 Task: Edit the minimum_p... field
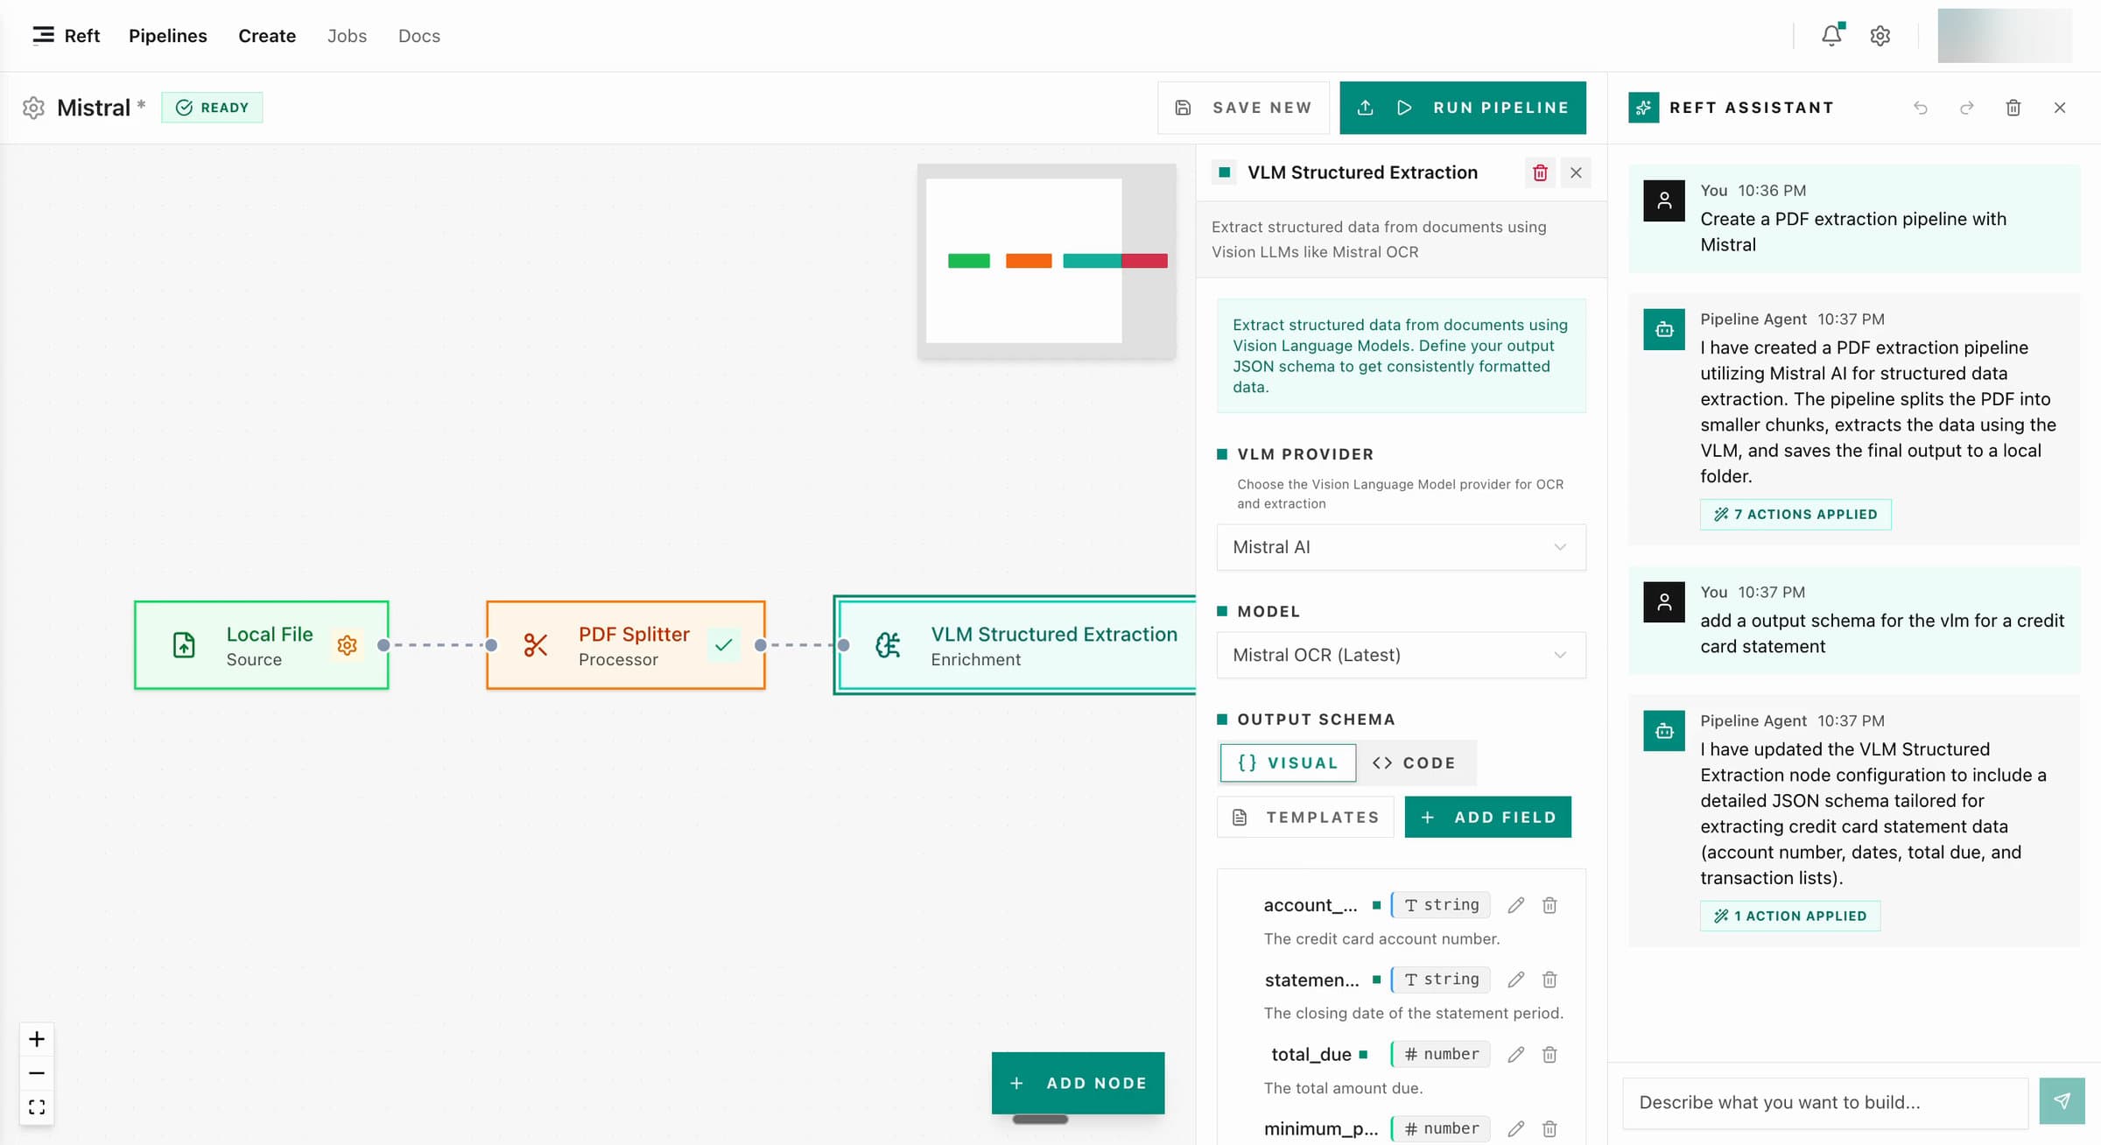1515,1129
